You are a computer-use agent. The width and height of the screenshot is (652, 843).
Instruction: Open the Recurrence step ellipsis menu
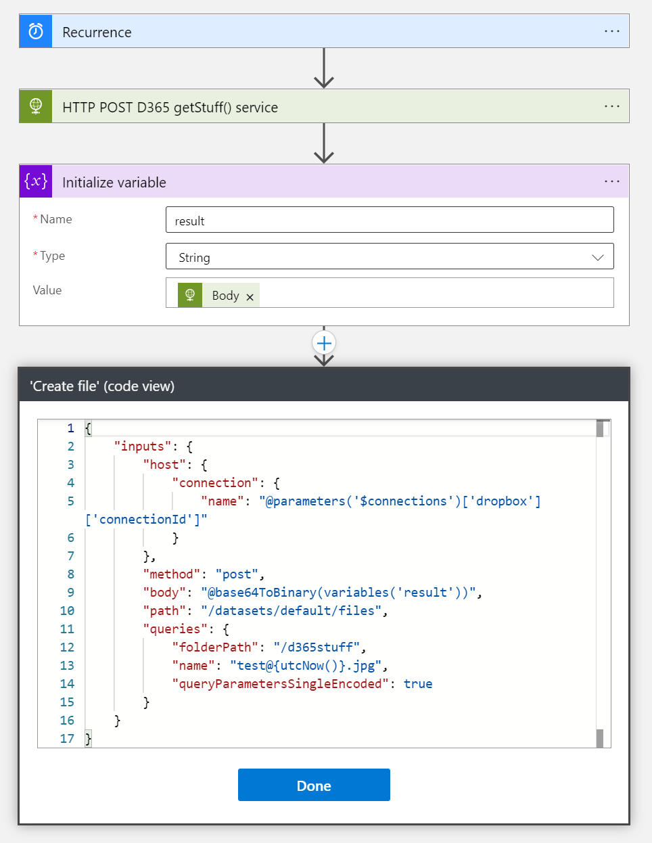click(x=612, y=31)
